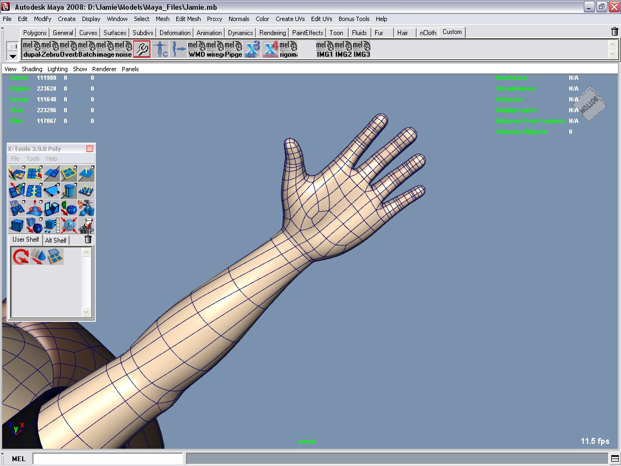Screen dimensions: 621x466
Task: Switch to the Deformation shelf tab
Action: coord(175,33)
